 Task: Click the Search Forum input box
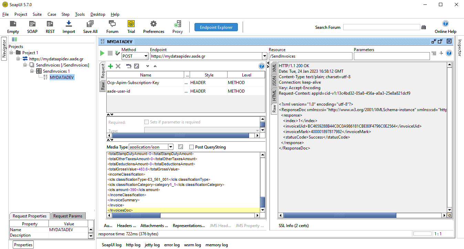[381, 27]
